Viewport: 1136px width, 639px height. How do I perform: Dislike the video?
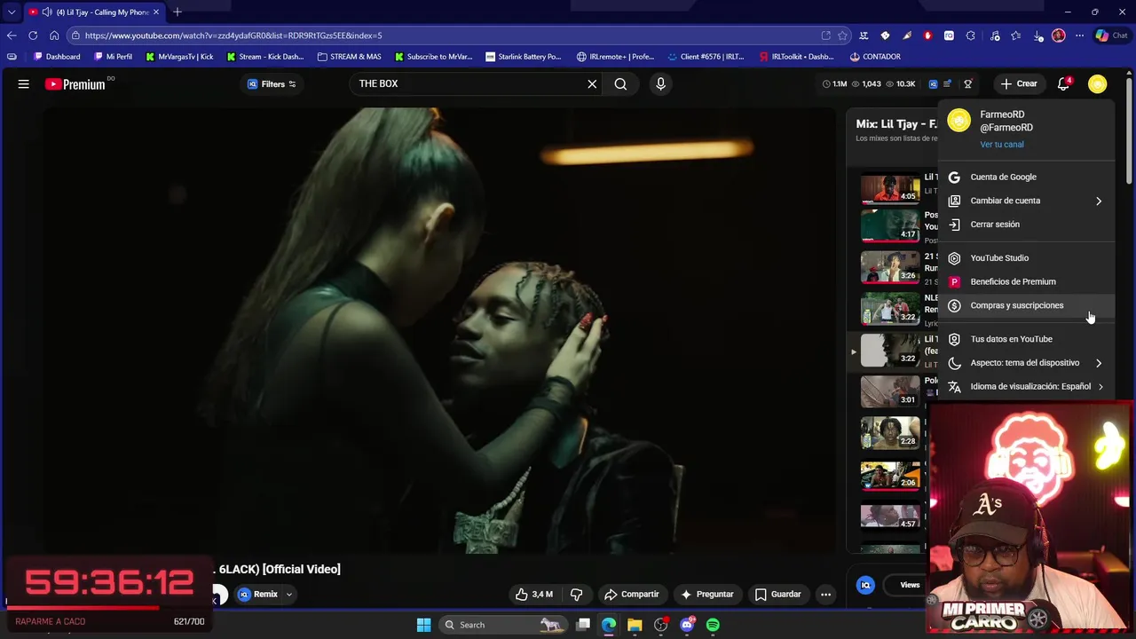click(576, 595)
